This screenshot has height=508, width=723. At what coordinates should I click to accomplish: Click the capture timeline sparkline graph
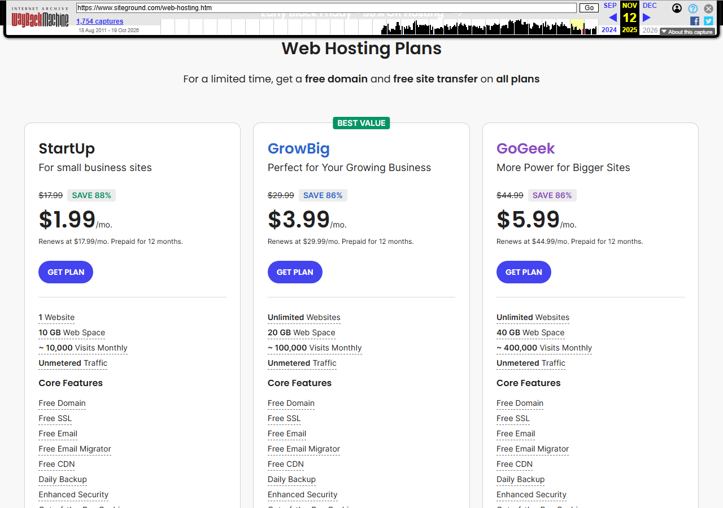379,27
